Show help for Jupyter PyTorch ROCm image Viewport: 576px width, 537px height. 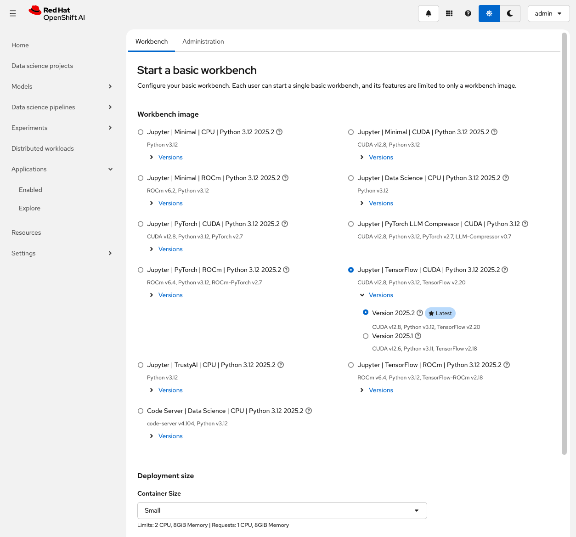[x=286, y=270]
